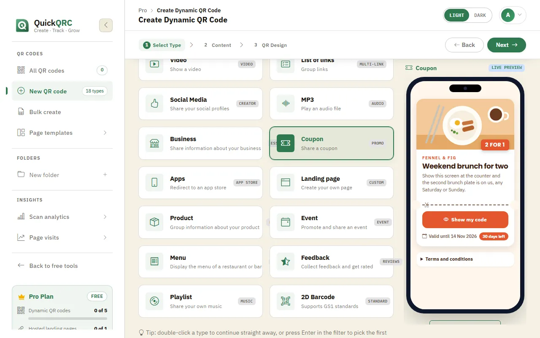Screen dimensions: 540x338
Task: Click the MP3 audio waveform icon
Action: coord(286,104)
